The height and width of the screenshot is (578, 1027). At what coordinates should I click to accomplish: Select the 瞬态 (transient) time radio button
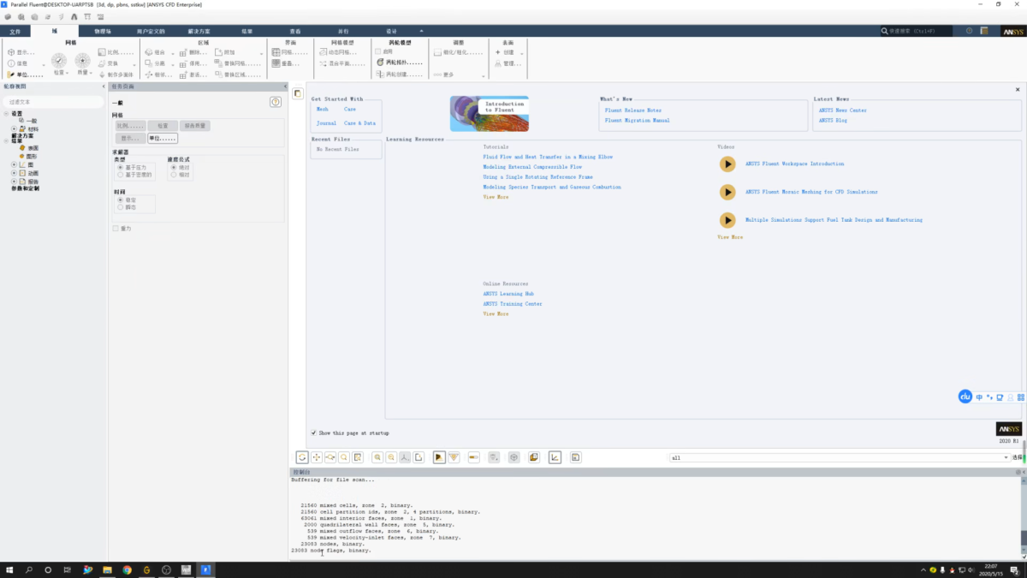[x=120, y=207]
